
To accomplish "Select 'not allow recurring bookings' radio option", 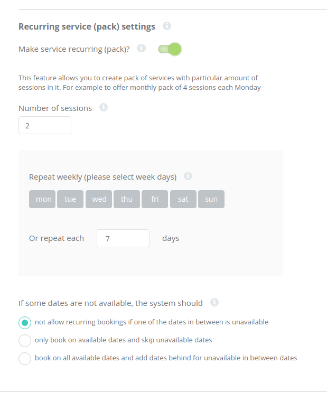I will coord(25,322).
